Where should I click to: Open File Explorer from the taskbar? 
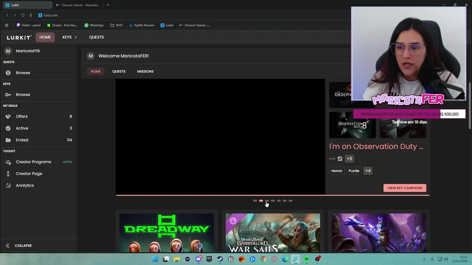point(177,259)
